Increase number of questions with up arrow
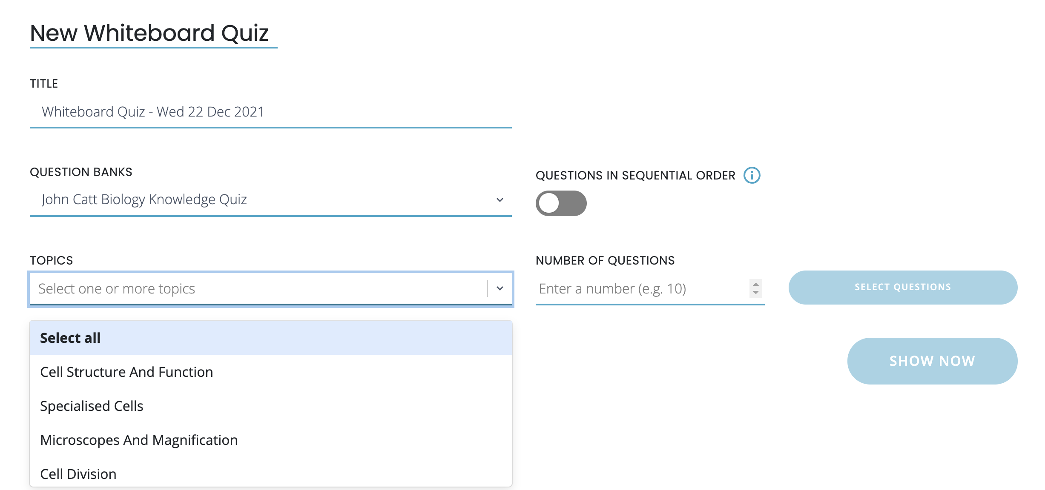The width and height of the screenshot is (1045, 490). tap(755, 284)
